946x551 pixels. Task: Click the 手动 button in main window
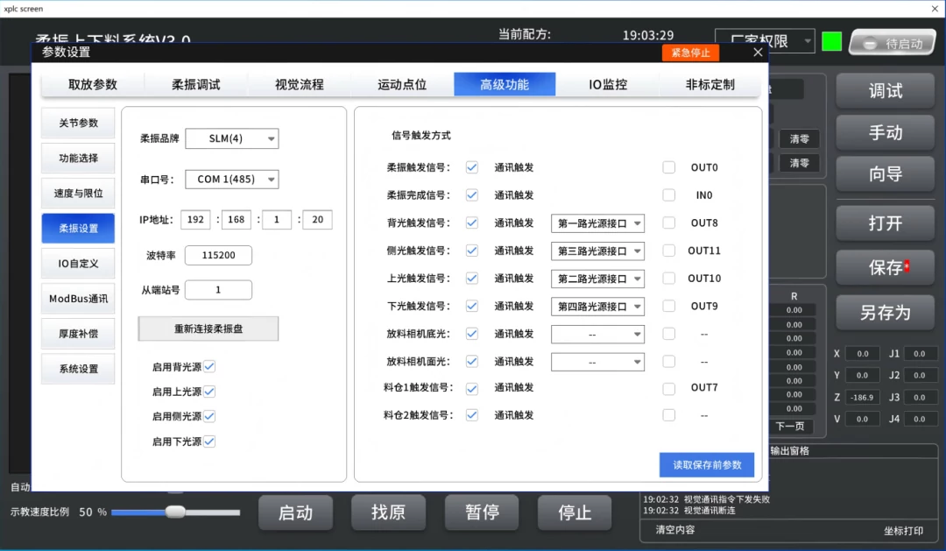point(885,133)
